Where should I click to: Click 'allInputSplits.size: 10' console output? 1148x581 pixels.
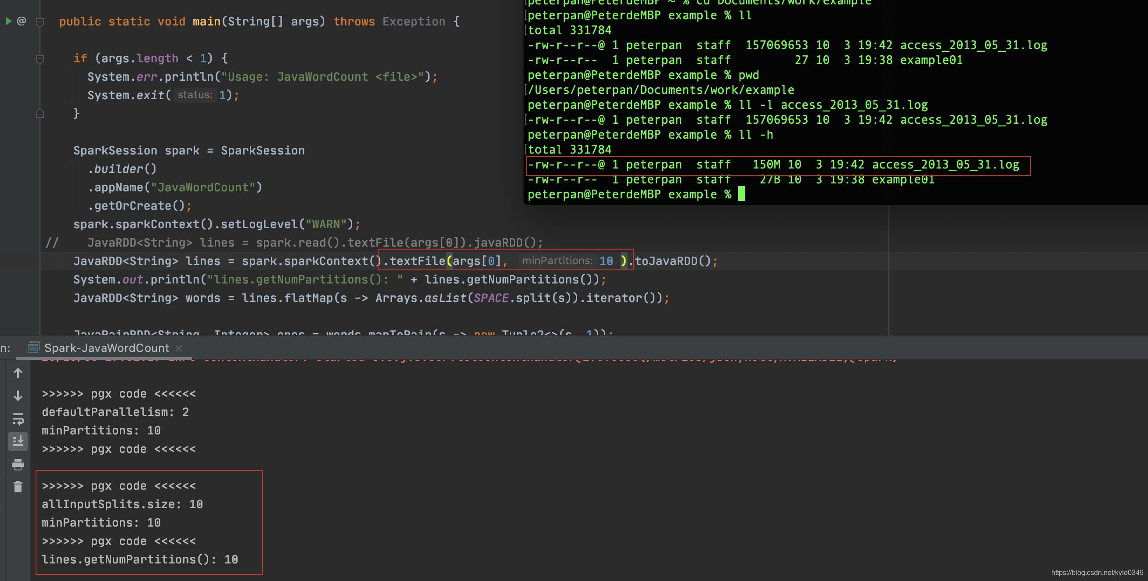tap(122, 504)
